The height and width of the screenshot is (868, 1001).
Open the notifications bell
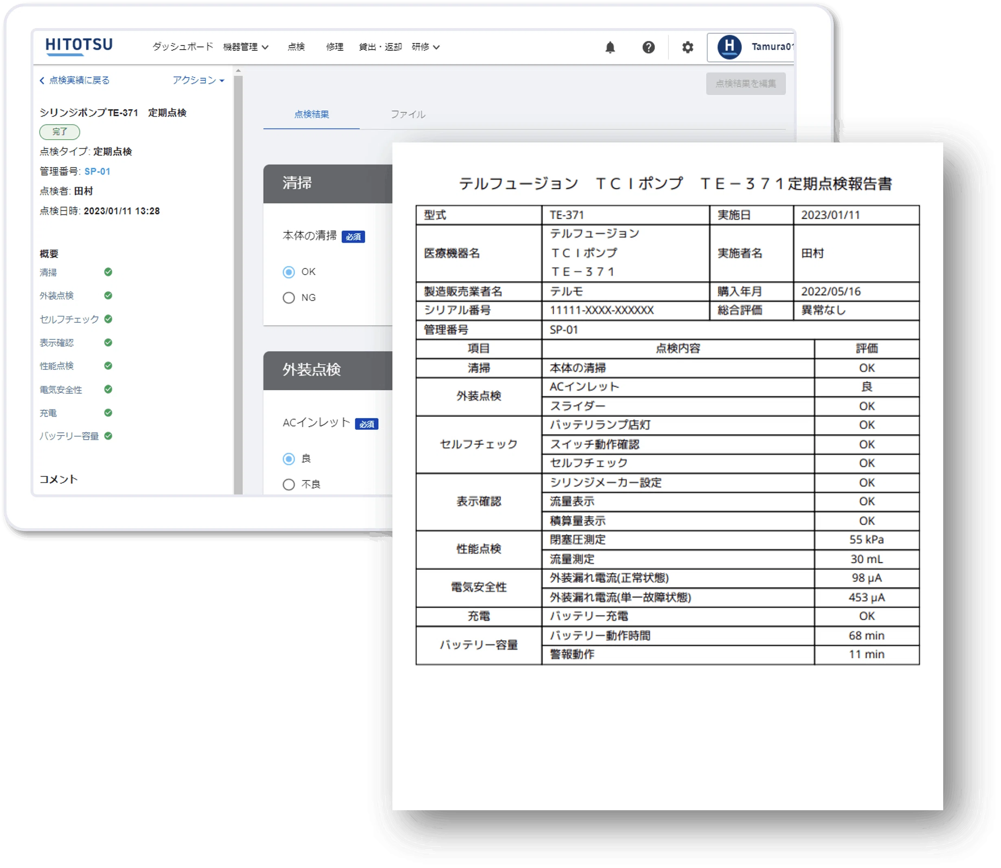click(610, 47)
